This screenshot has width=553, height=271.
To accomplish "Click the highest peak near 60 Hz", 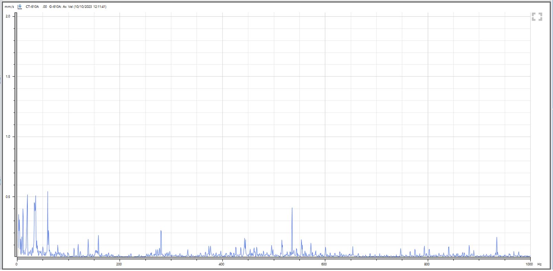I will point(48,192).
